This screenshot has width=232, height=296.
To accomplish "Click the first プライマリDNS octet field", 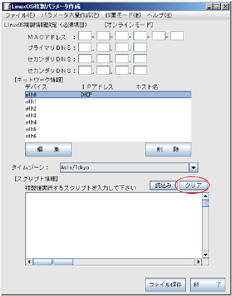I will coord(85,48).
